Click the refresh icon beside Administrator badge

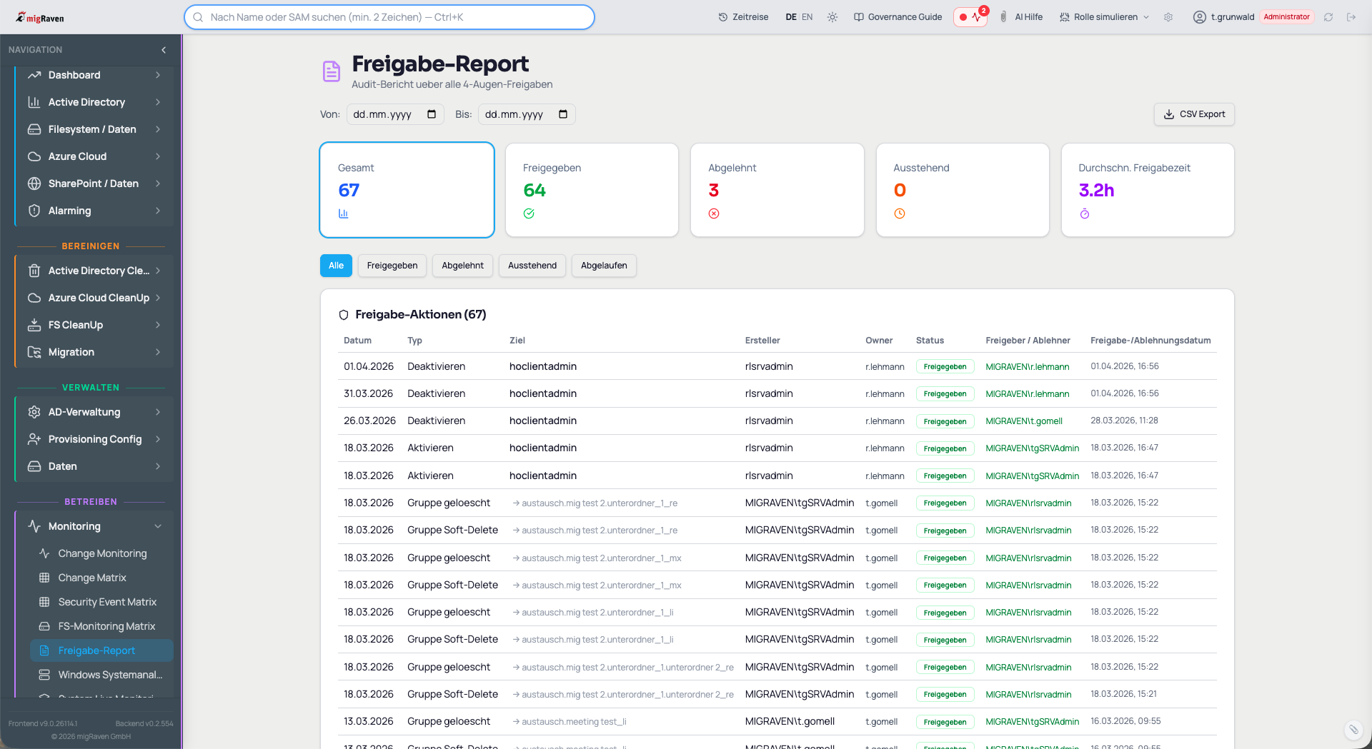coord(1328,17)
